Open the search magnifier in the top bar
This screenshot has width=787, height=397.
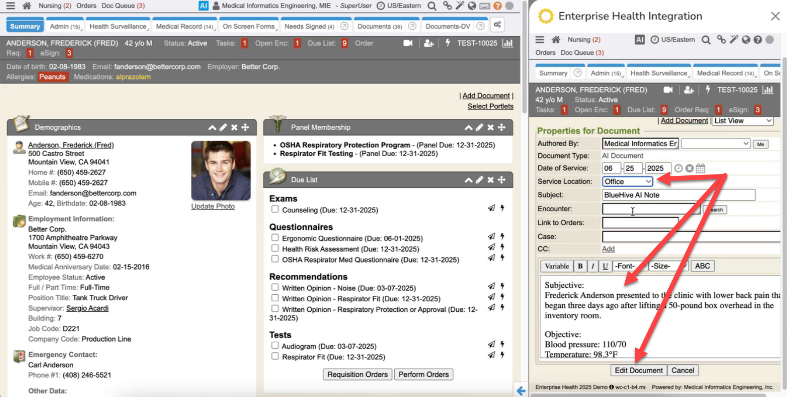click(432, 6)
